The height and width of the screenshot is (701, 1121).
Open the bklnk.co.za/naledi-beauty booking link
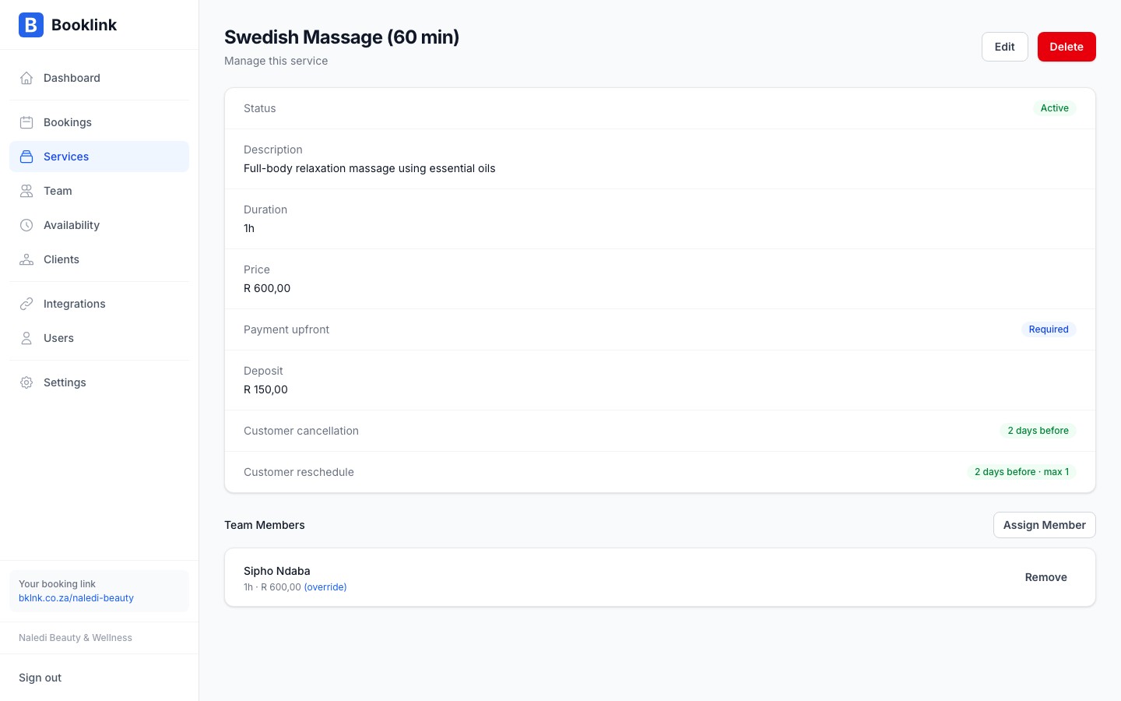point(76,598)
